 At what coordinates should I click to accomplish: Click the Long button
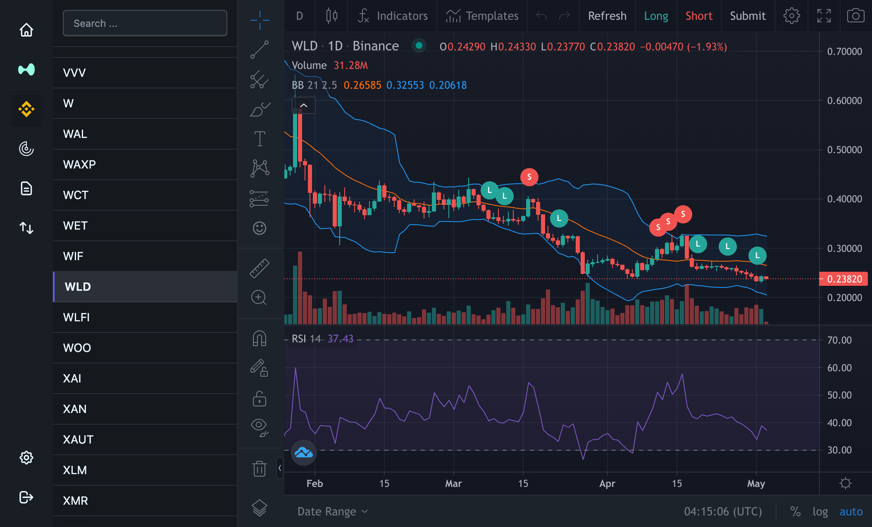tap(656, 16)
